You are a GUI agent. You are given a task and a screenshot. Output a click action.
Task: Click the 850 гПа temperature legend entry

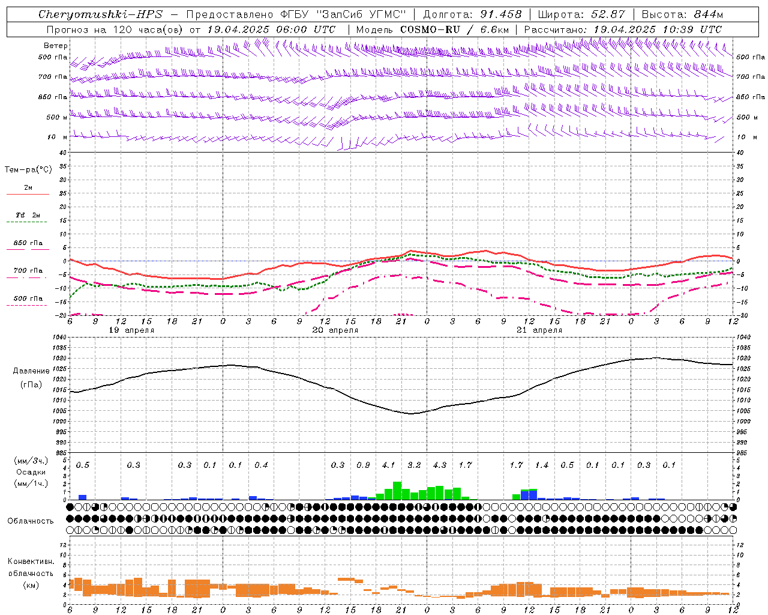point(28,243)
